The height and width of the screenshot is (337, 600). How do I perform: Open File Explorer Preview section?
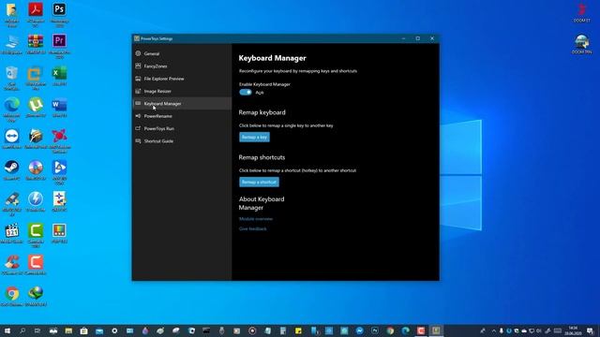click(182, 79)
